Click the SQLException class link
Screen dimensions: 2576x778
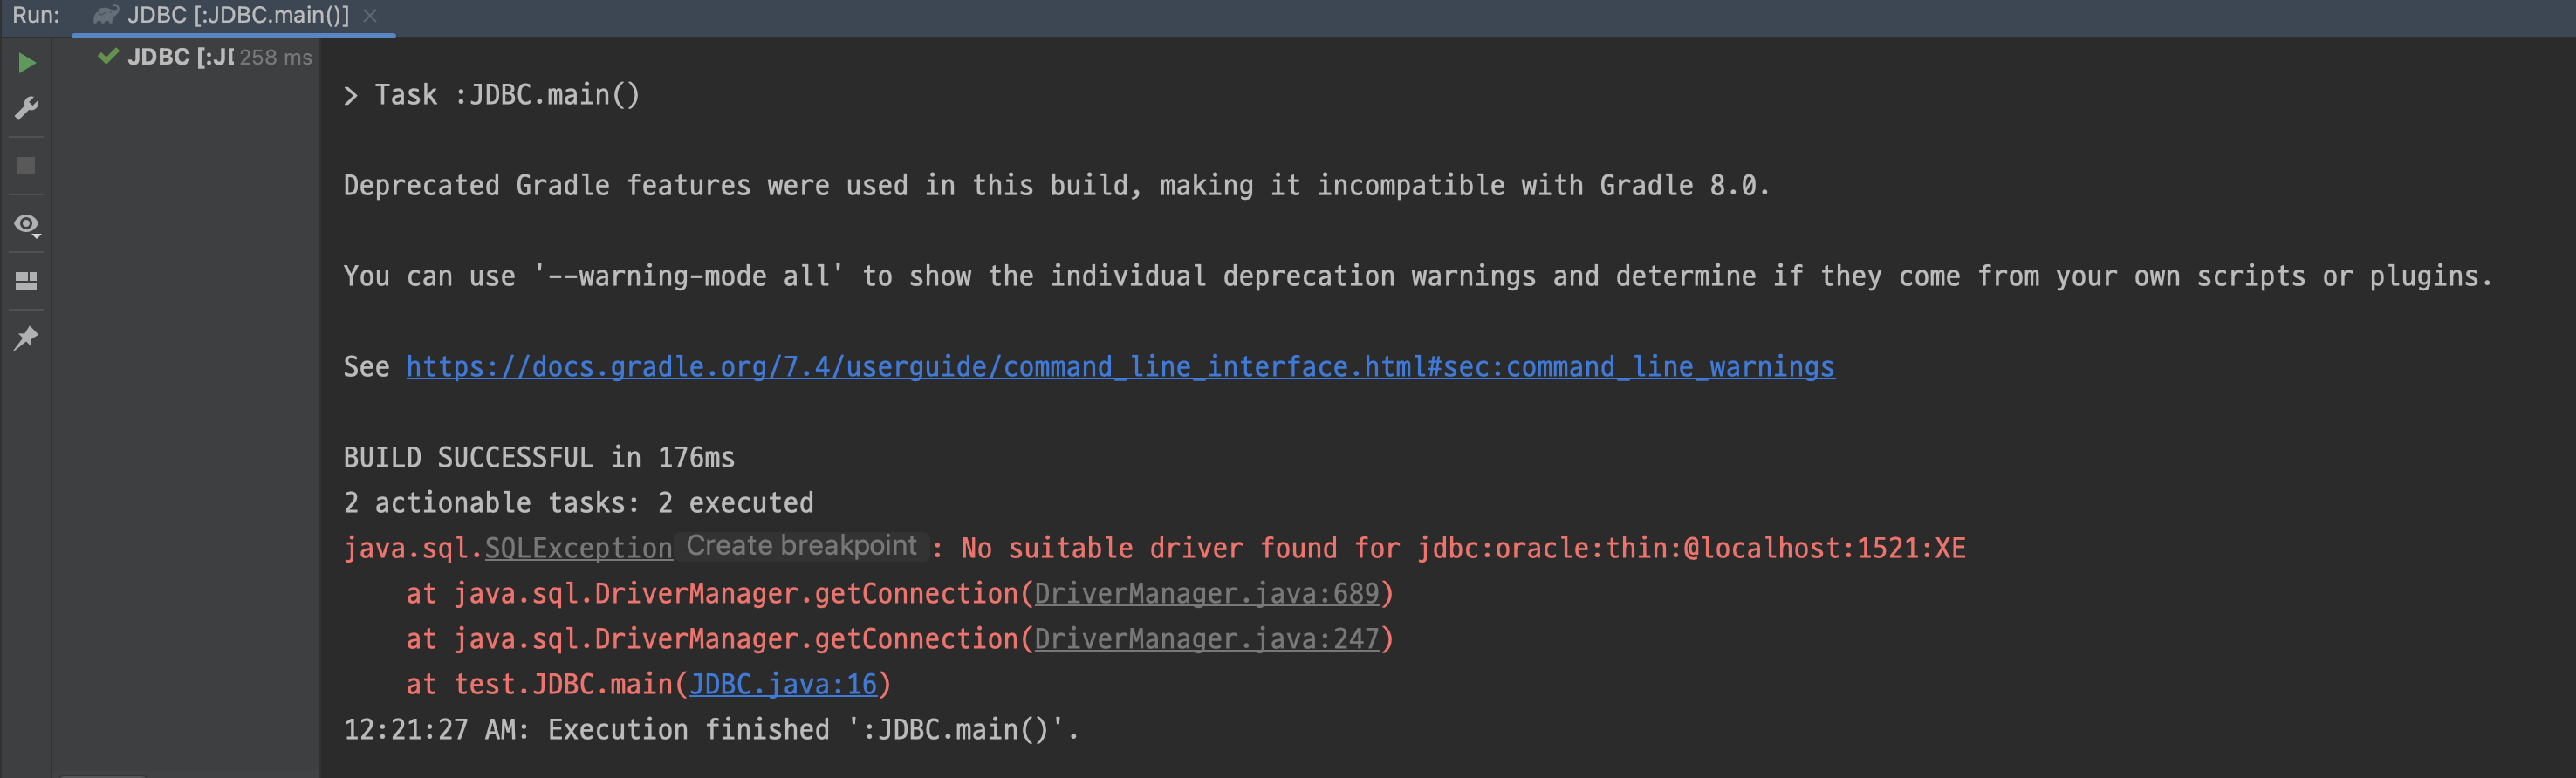click(578, 548)
